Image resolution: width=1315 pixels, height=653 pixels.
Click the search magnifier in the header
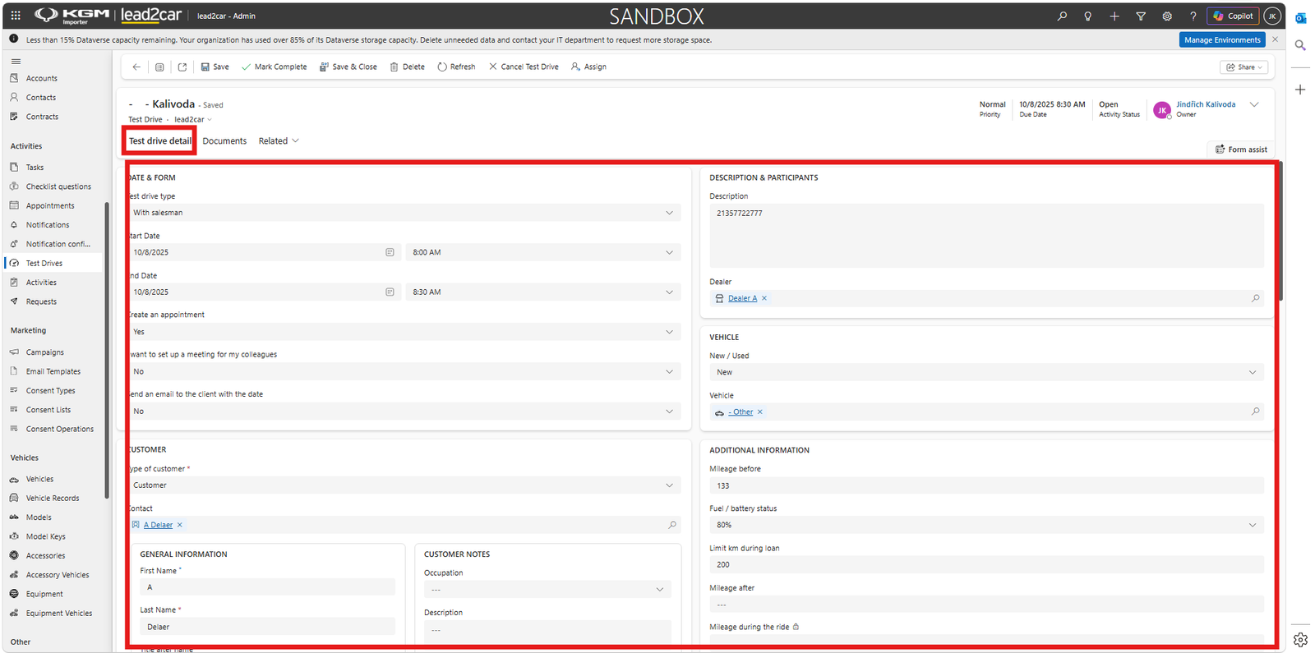click(1062, 16)
